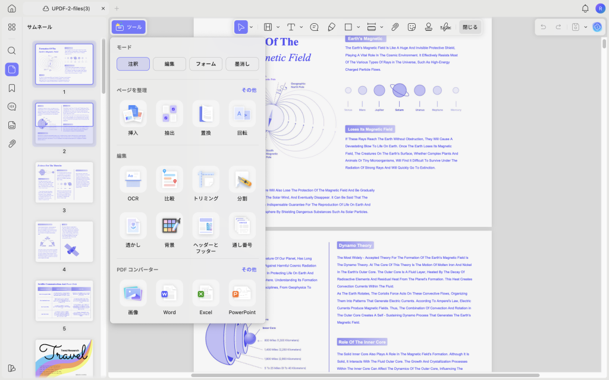
Task: Convert PDF to image (画像)
Action: click(133, 293)
